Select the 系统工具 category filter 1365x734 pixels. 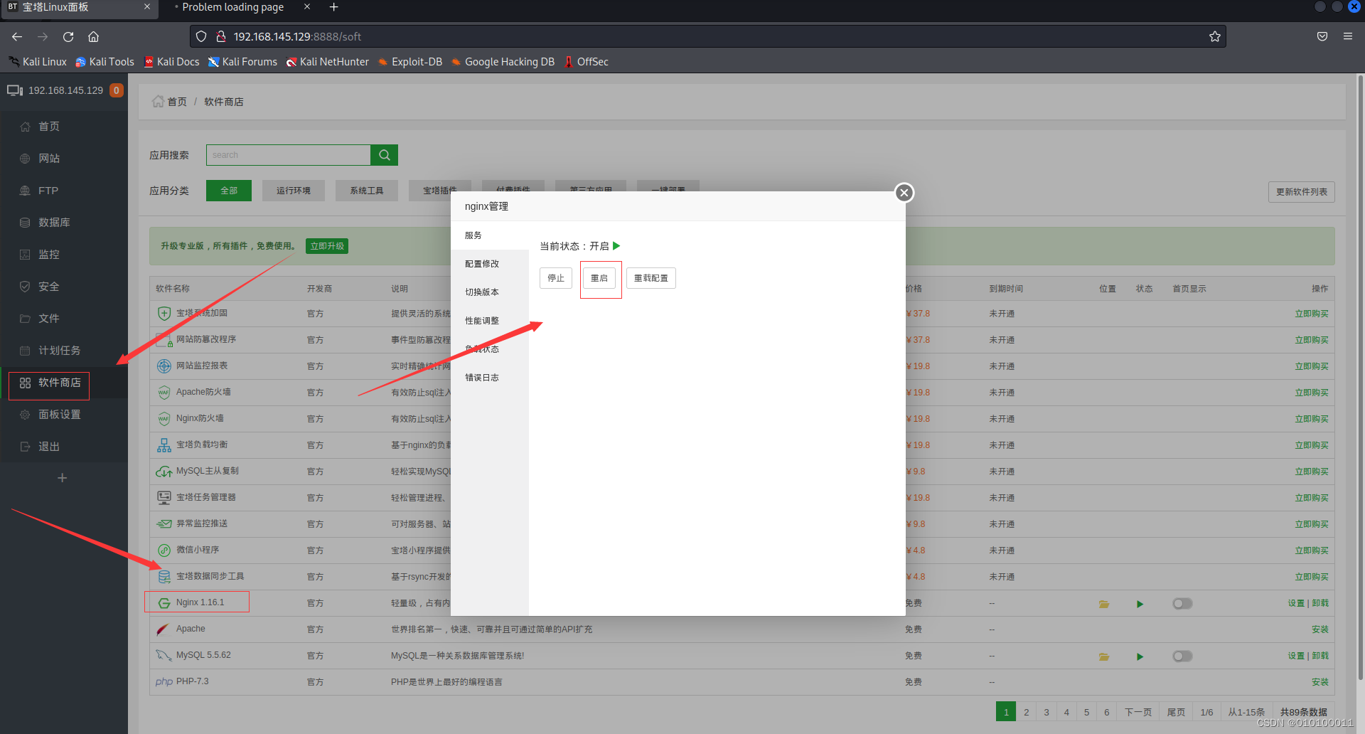point(367,191)
